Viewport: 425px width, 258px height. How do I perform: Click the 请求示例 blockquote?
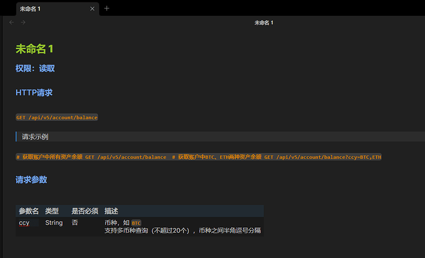coord(35,137)
